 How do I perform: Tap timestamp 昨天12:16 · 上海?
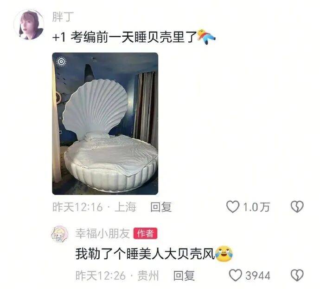tap(94, 207)
